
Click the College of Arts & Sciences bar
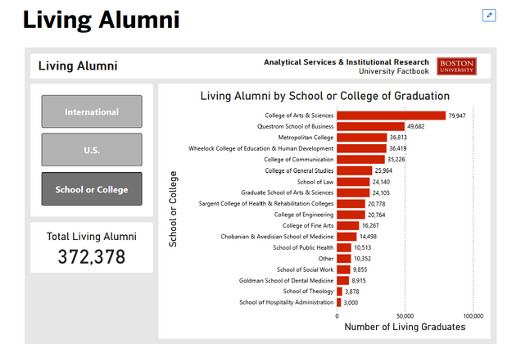391,115
